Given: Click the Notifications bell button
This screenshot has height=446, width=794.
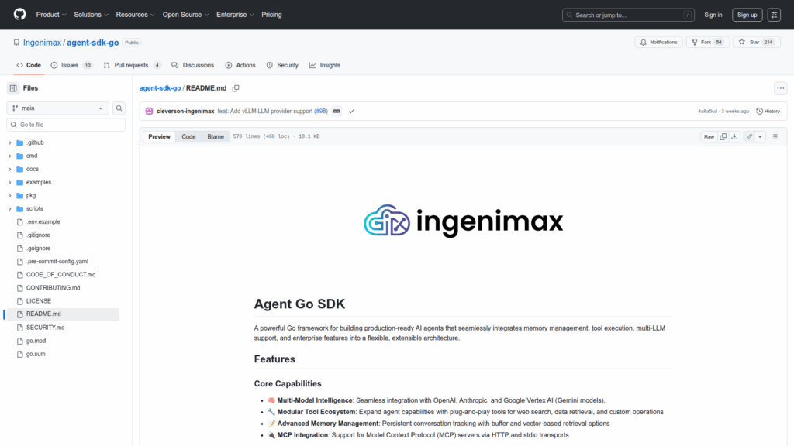Looking at the screenshot, I should click(658, 43).
